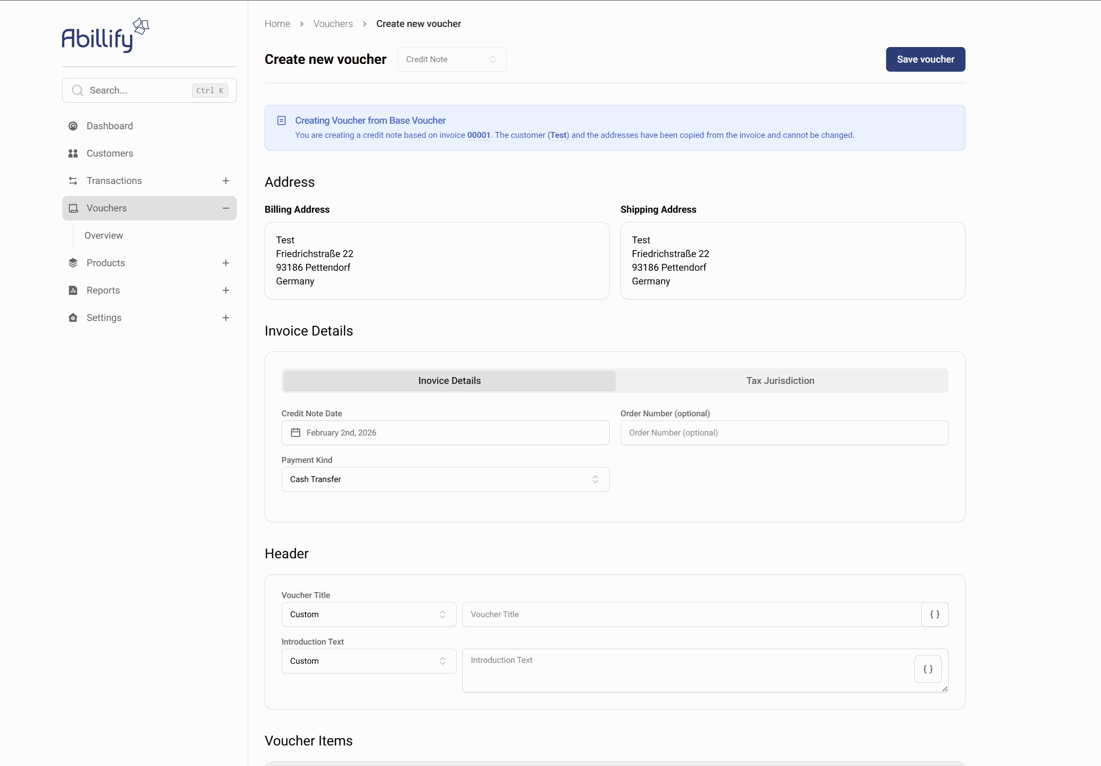Click Introduction Text braces placeholder icon

tap(928, 669)
